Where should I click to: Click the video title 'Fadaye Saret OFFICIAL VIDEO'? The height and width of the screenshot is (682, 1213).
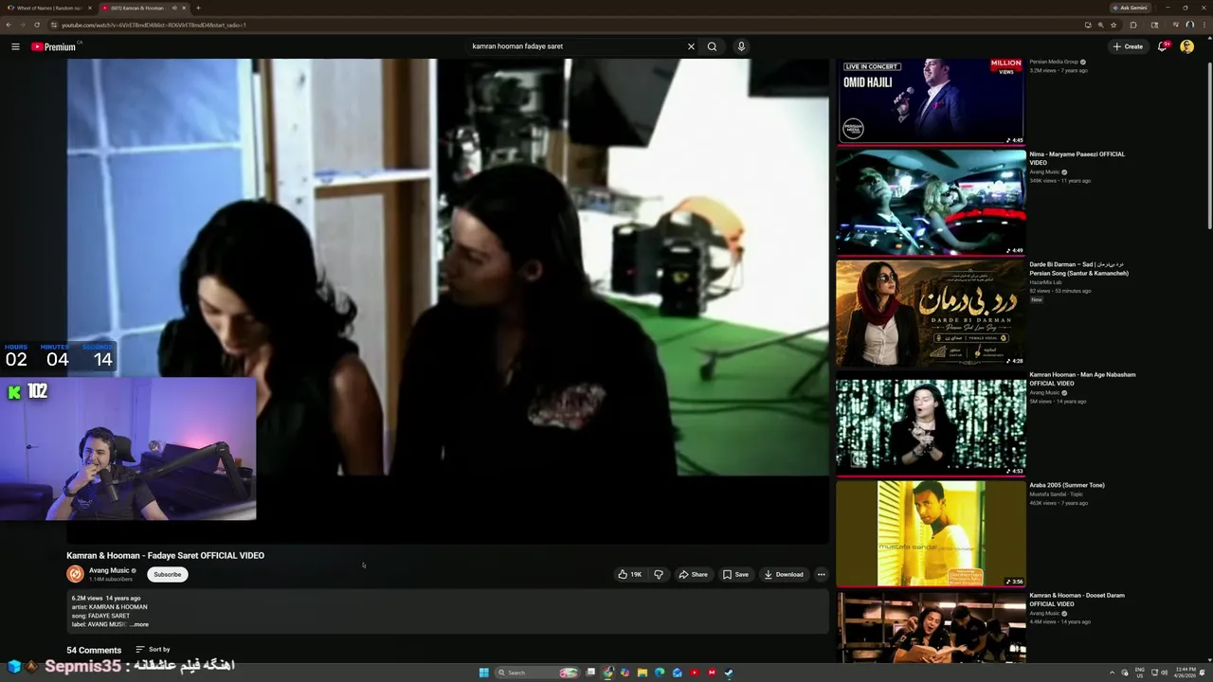pos(165,555)
